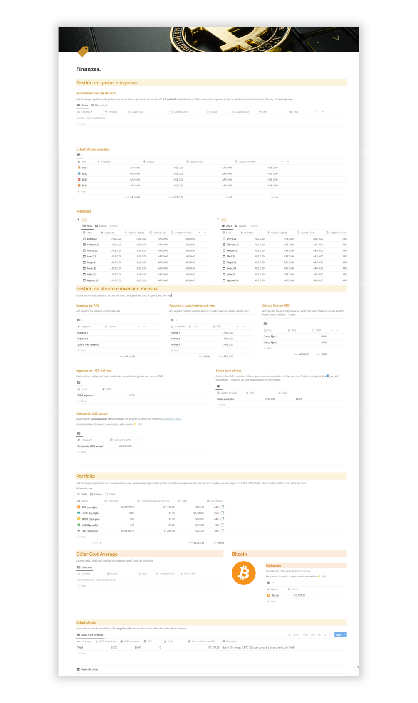
Task: Click the large Bitcoin logo image
Action: click(244, 573)
